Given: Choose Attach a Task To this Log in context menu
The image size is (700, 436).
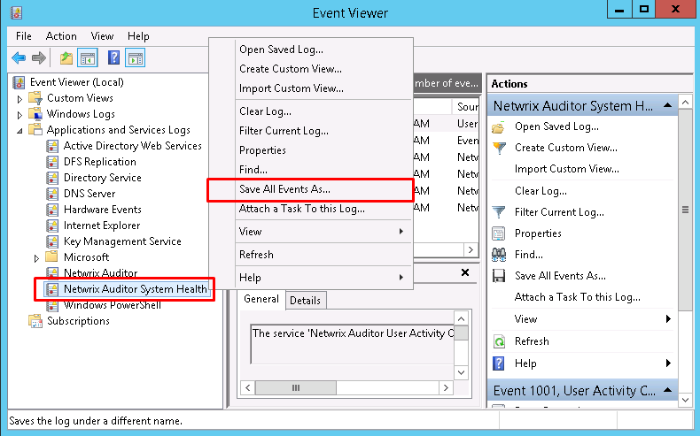Looking at the screenshot, I should pos(311,209).
